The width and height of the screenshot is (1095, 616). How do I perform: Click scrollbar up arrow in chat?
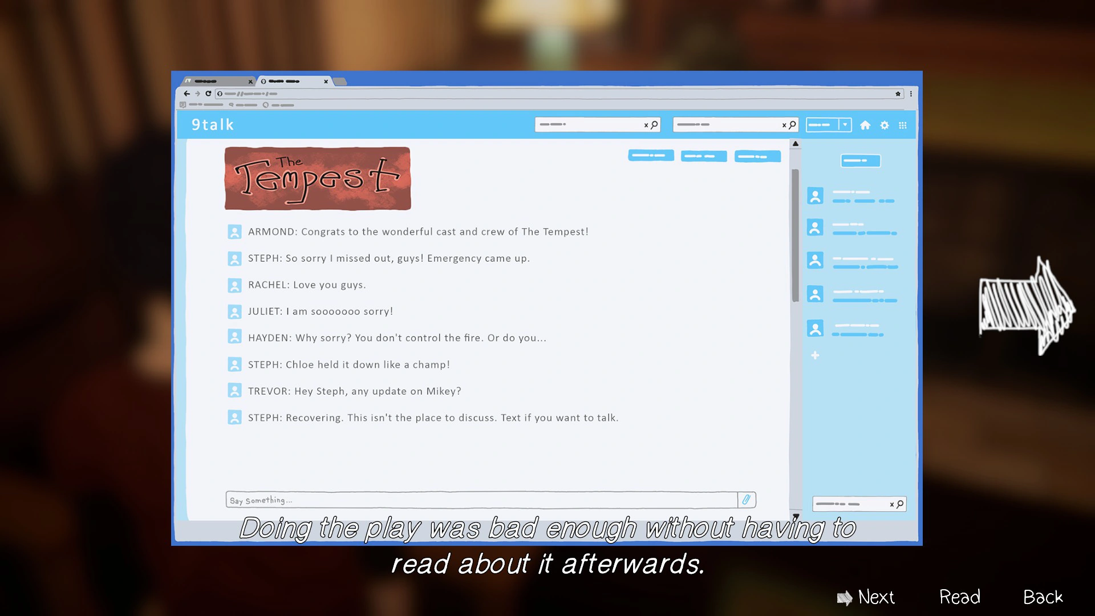click(x=796, y=144)
